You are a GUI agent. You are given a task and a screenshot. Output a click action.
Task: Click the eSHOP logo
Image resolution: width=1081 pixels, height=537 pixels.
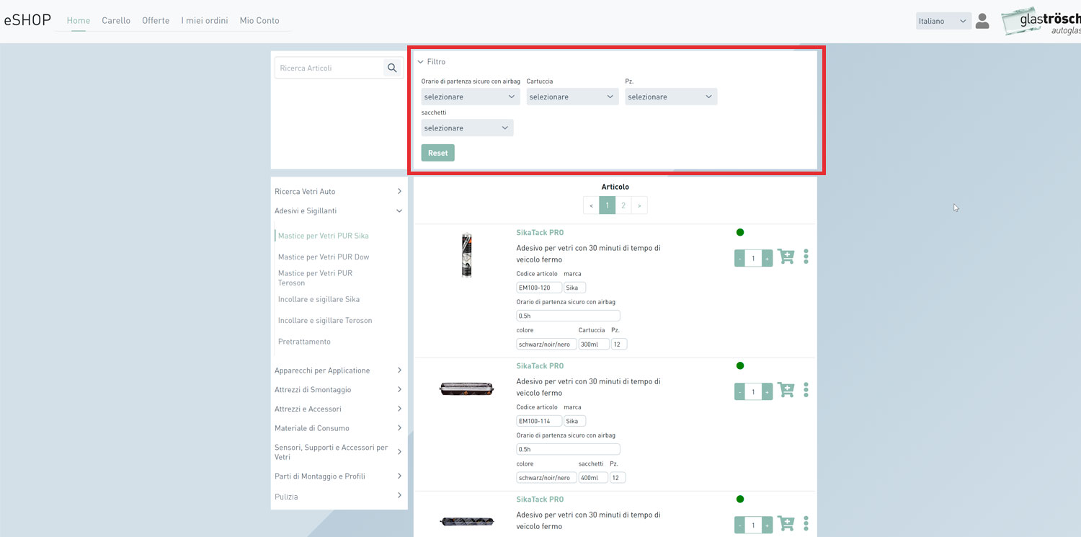coord(27,20)
